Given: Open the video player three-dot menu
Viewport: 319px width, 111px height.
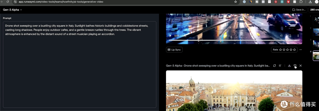Looking at the screenshot, I should pyautogui.click(x=298, y=36).
